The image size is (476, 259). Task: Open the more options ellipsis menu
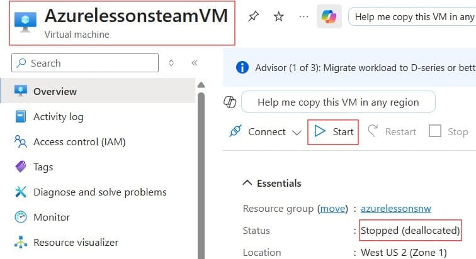click(303, 17)
